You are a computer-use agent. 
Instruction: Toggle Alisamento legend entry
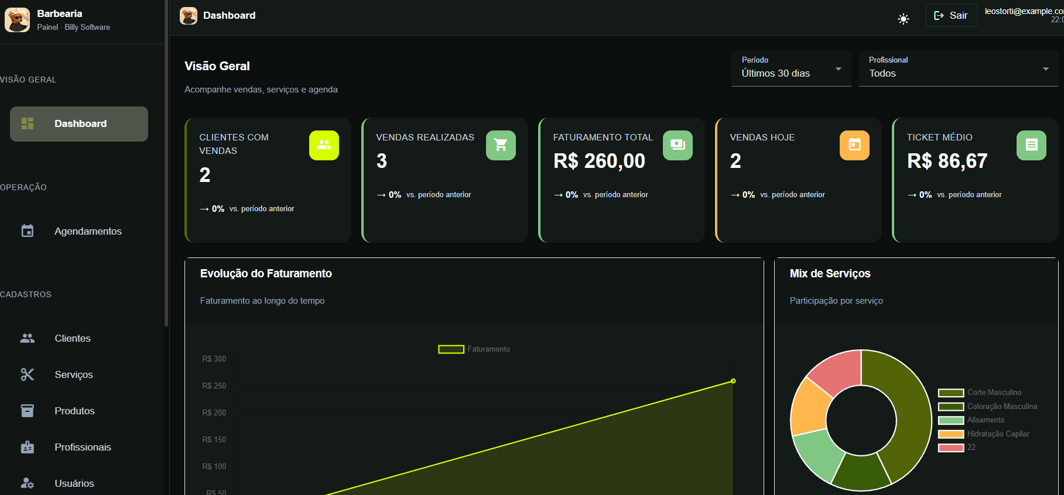coord(971,420)
